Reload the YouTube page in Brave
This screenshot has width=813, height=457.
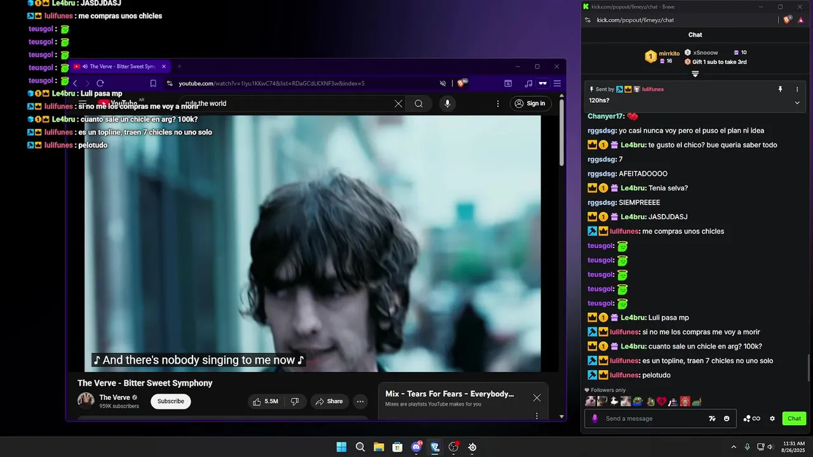point(100,83)
